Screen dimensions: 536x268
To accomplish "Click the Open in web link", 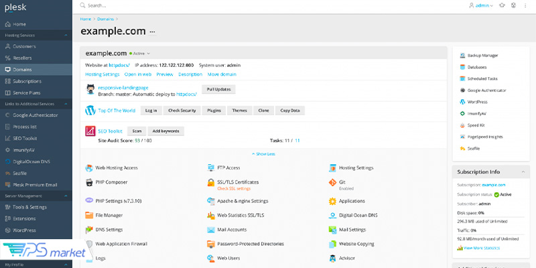I will coord(138,74).
